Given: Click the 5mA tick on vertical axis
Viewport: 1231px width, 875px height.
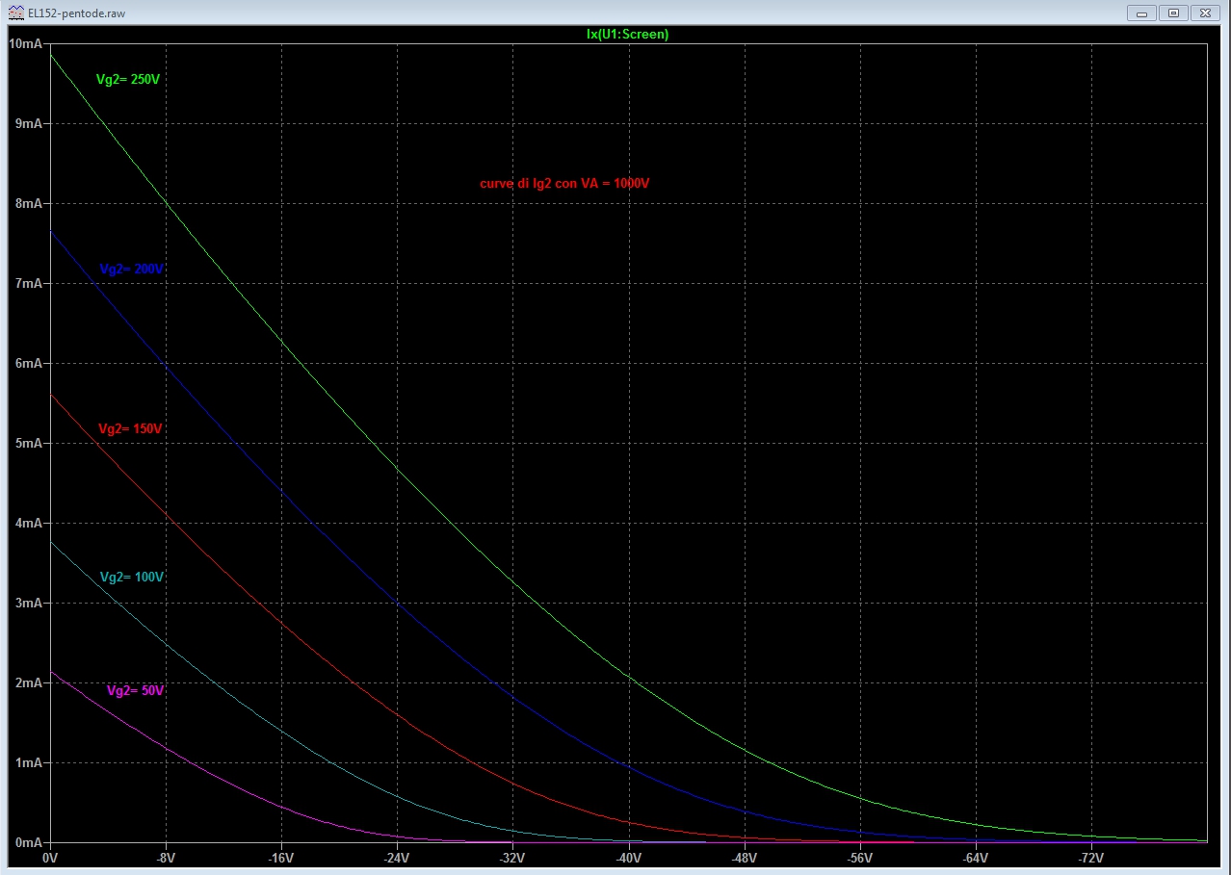Looking at the screenshot, I should pyautogui.click(x=27, y=443).
